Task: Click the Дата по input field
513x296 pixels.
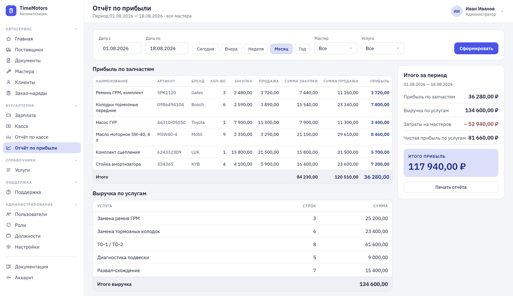Action: (167, 48)
